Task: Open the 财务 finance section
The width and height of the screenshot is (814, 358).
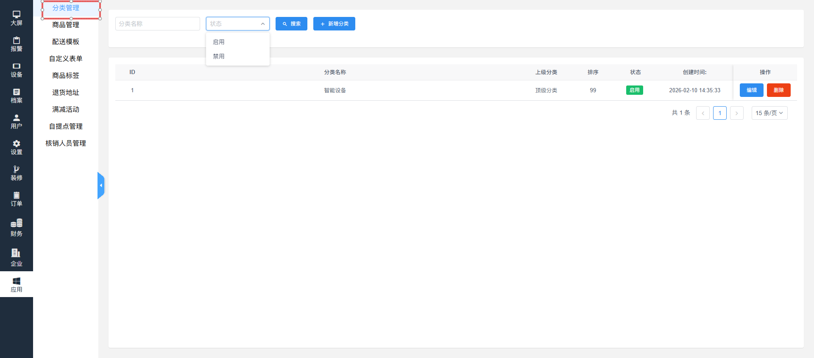Action: pos(17,227)
